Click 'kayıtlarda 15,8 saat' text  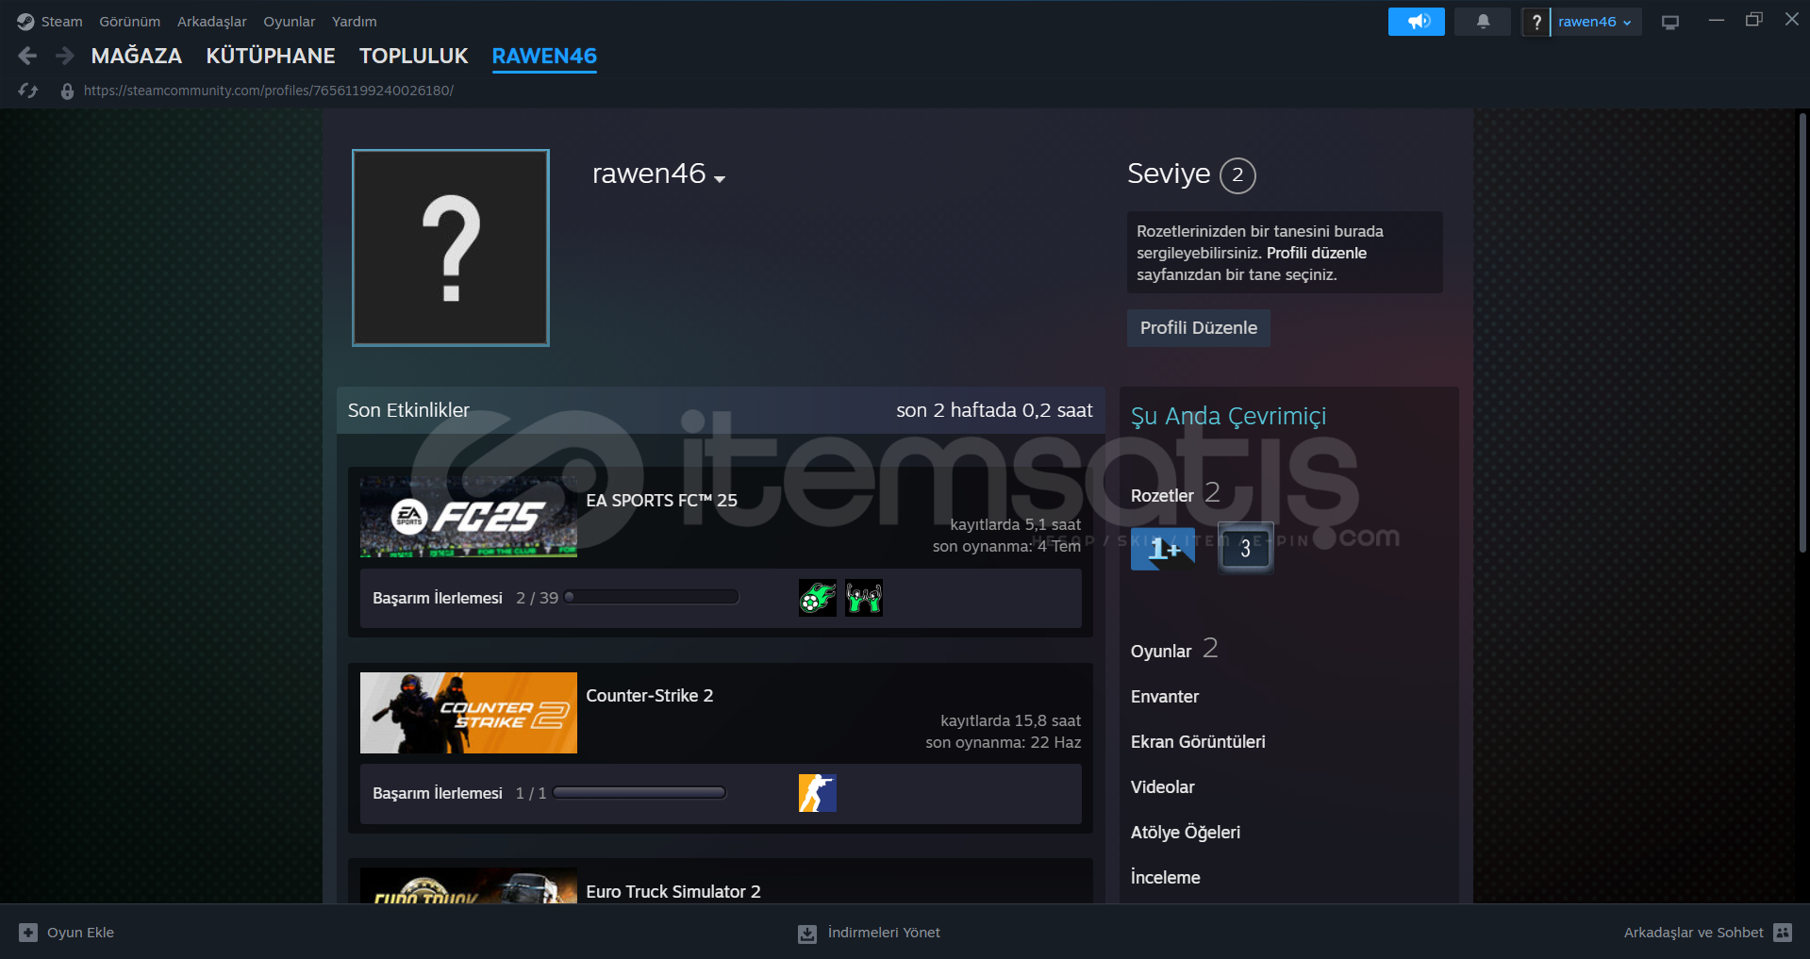(x=1010, y=720)
